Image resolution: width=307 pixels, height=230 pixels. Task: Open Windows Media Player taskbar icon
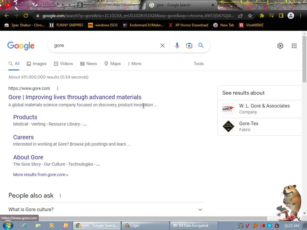pos(52,226)
